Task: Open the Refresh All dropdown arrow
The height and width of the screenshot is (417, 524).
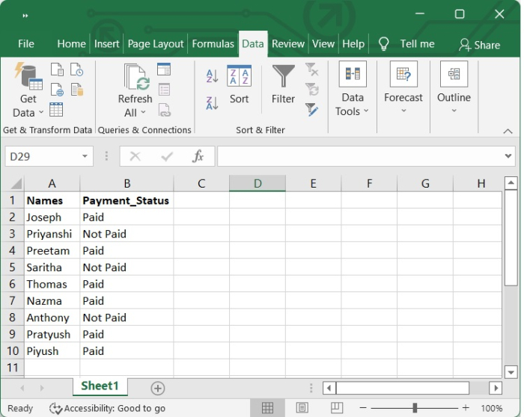Action: pos(143,112)
